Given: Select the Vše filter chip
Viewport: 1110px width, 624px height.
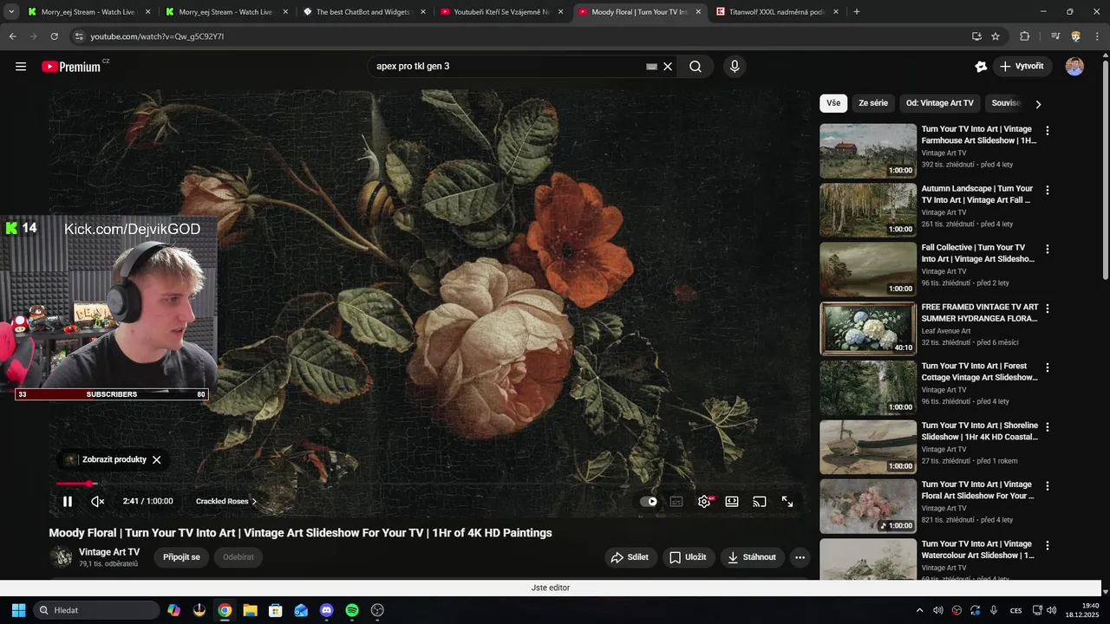Looking at the screenshot, I should tap(833, 103).
